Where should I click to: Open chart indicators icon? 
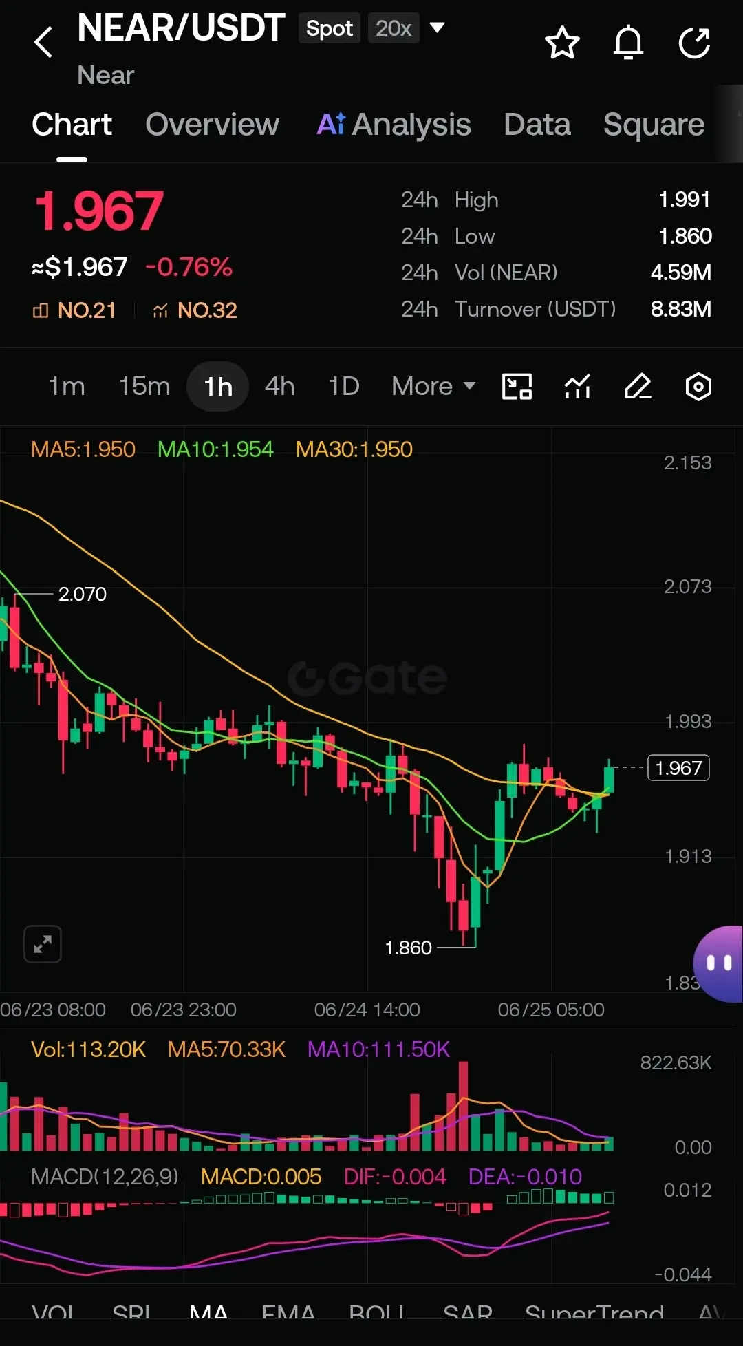[577, 387]
